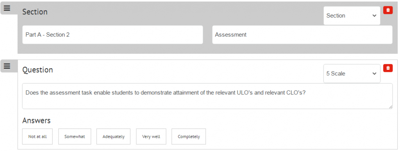
Task: Click the question textarea resize grip
Action: pyautogui.click(x=391, y=107)
